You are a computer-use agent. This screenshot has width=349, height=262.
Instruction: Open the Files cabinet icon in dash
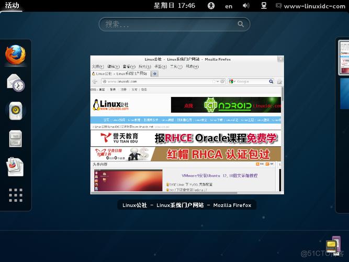tap(16, 138)
